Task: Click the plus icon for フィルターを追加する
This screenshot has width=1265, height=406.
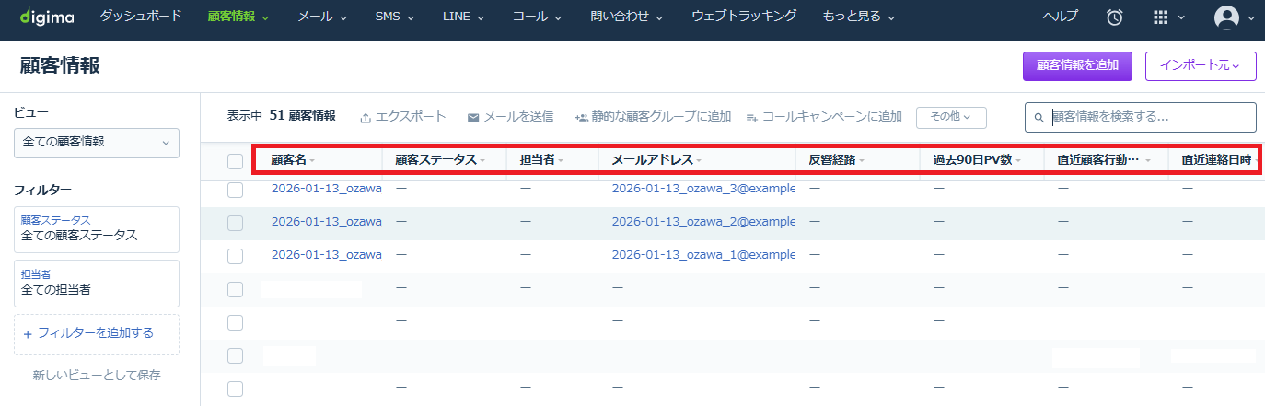Action: coord(28,333)
